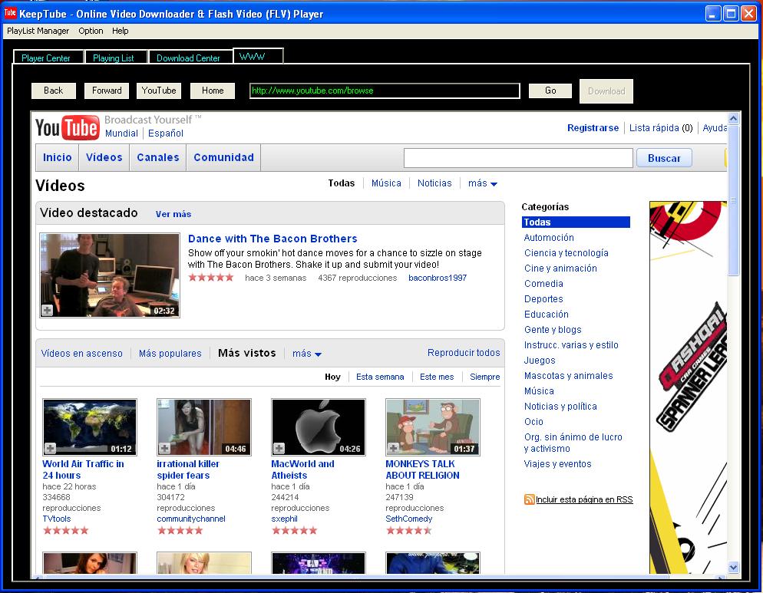Click plus icon on MacWorld thumbnail
763x593 pixels.
coord(279,448)
